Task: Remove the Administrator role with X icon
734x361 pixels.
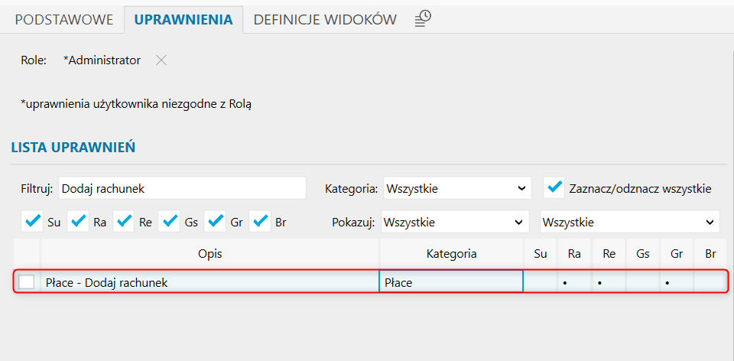Action: pos(161,60)
